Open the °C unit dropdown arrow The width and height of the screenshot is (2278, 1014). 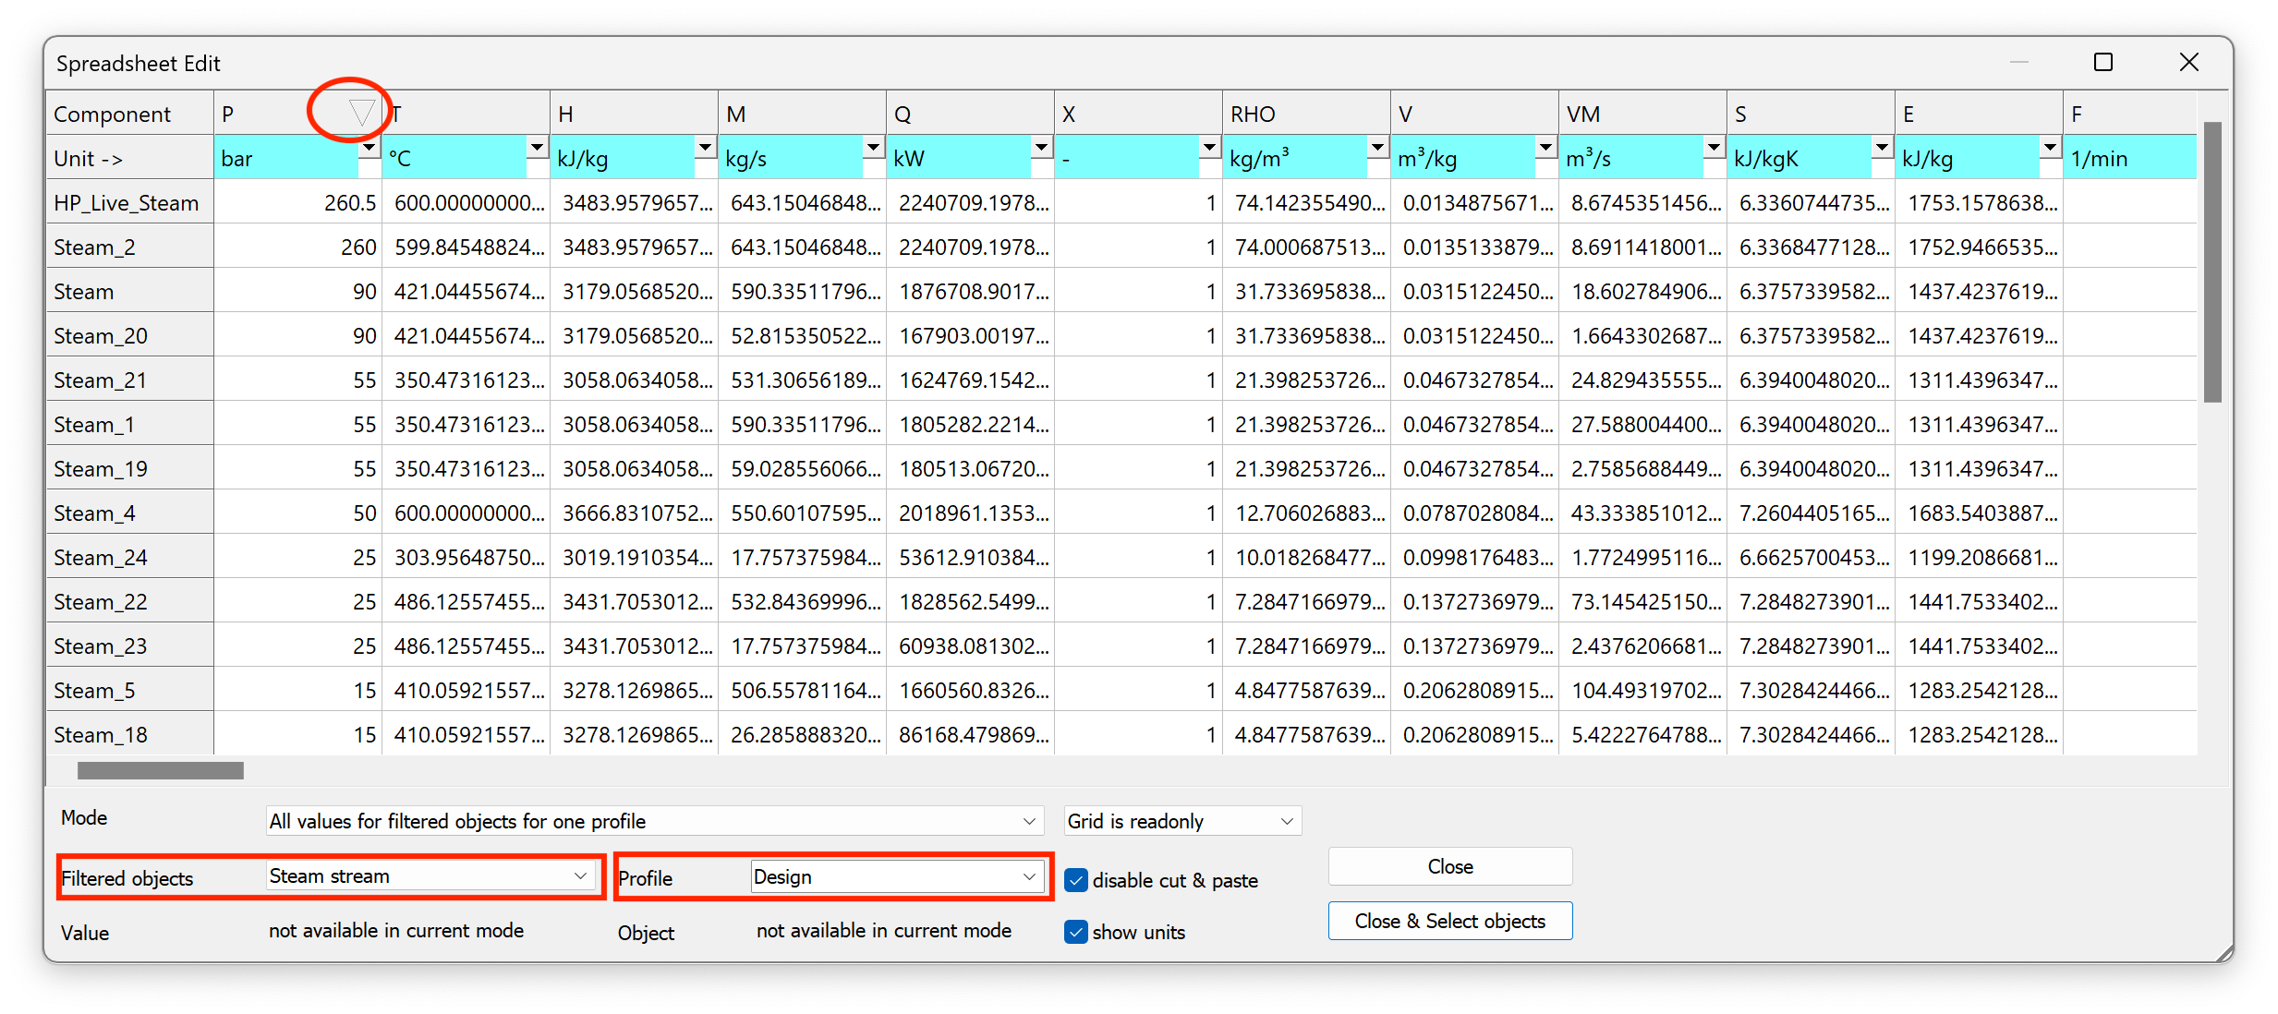(537, 148)
